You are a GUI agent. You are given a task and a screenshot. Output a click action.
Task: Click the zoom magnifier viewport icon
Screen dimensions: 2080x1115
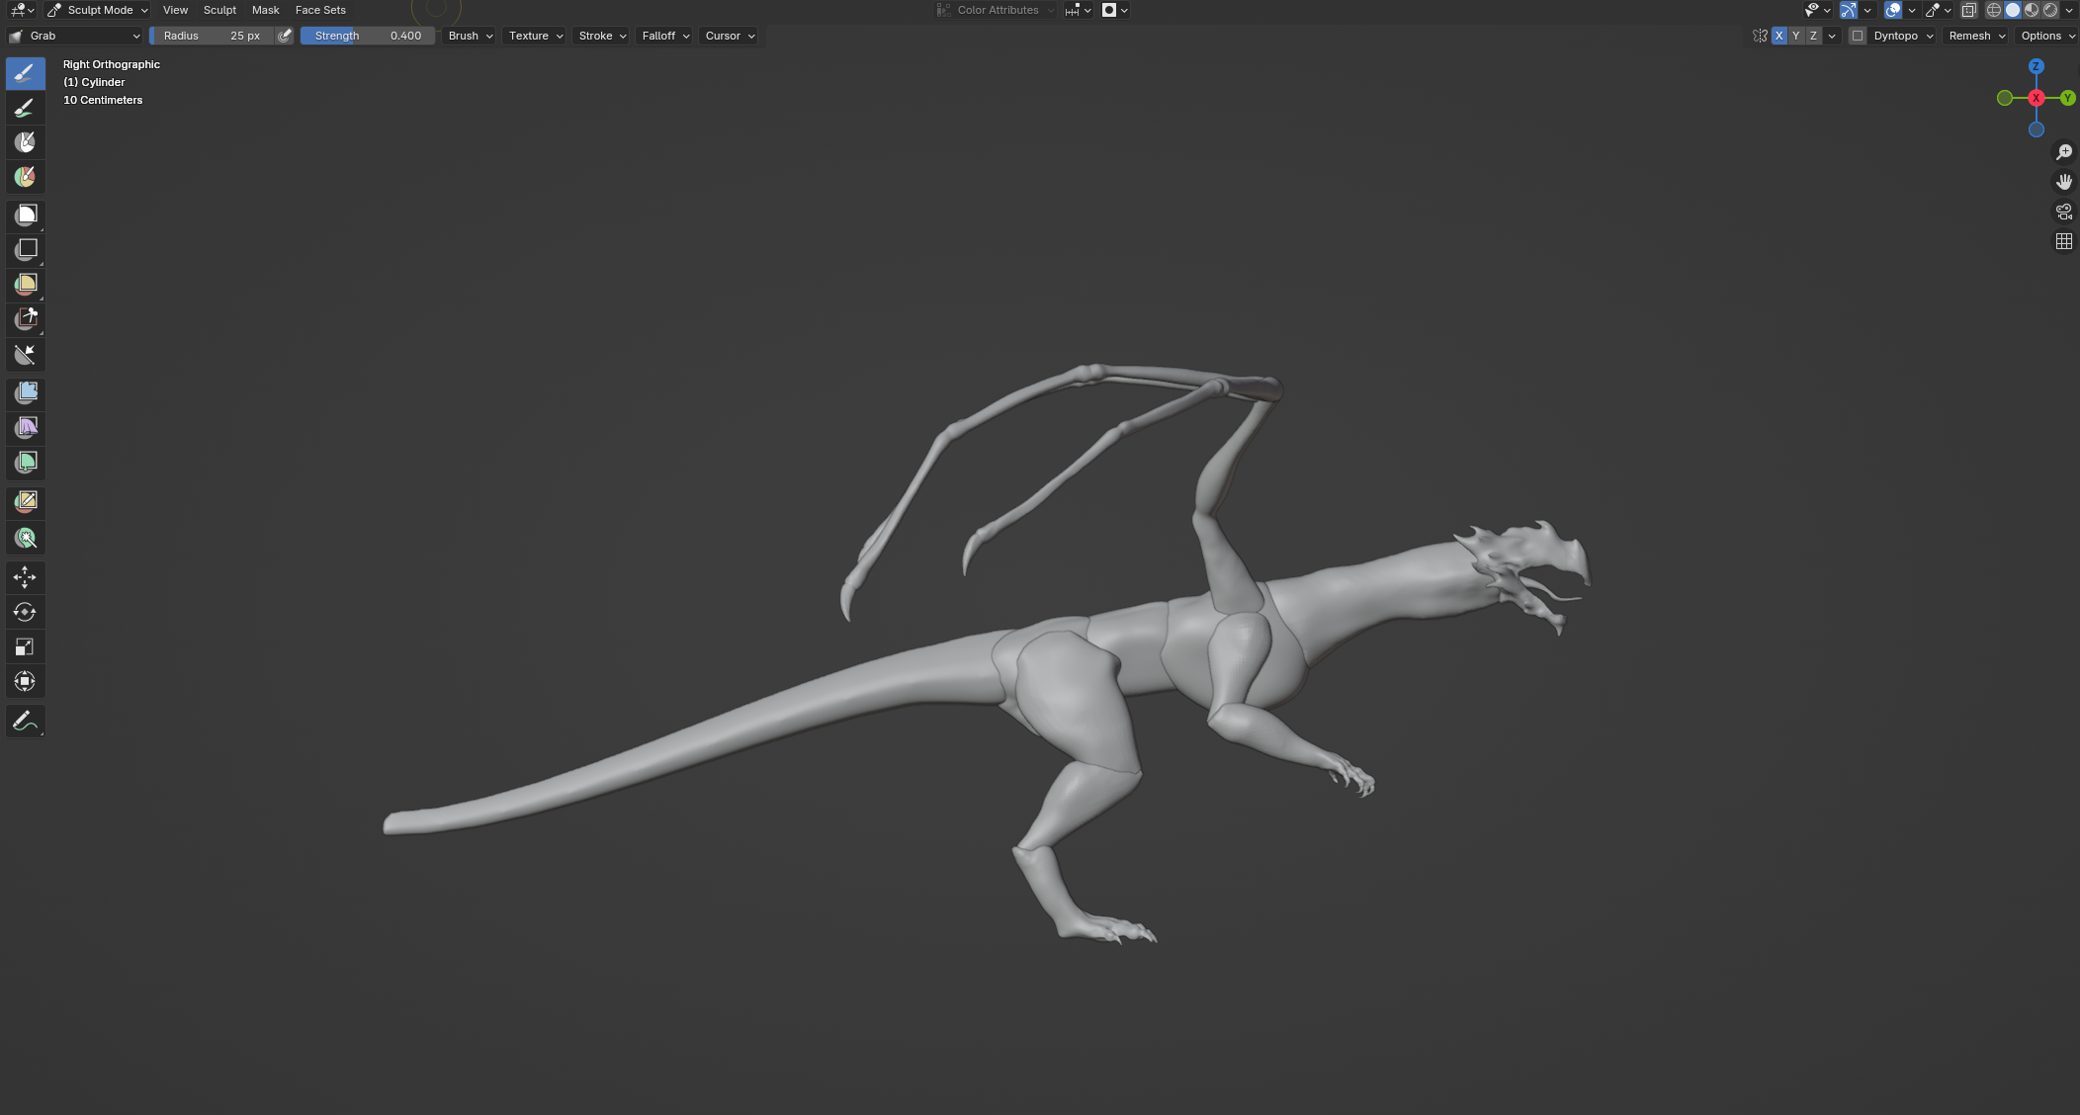click(2064, 152)
